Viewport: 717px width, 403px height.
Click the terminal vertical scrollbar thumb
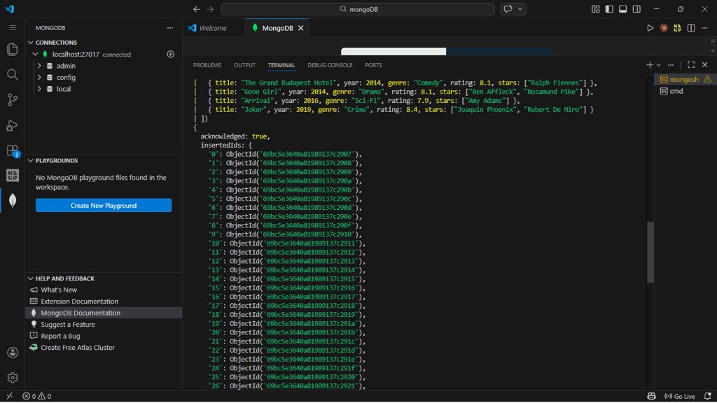click(x=650, y=252)
